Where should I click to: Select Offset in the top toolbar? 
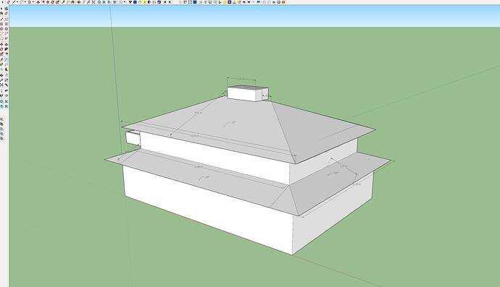[43, 2]
